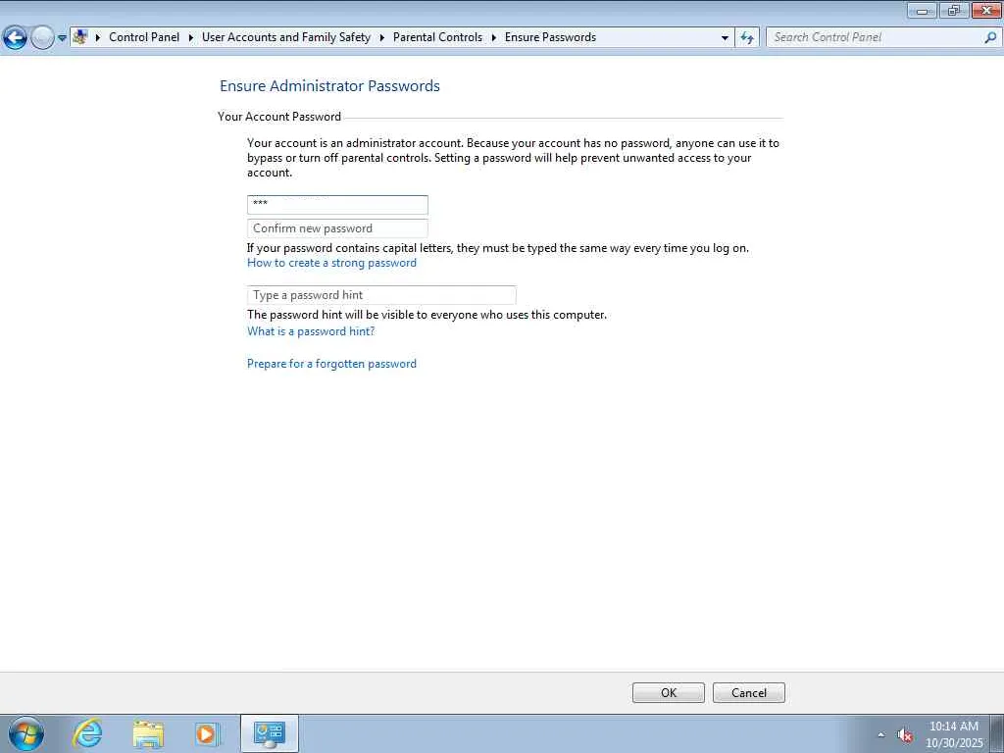
Task: Click the muted volume tray icon
Action: [904, 735]
